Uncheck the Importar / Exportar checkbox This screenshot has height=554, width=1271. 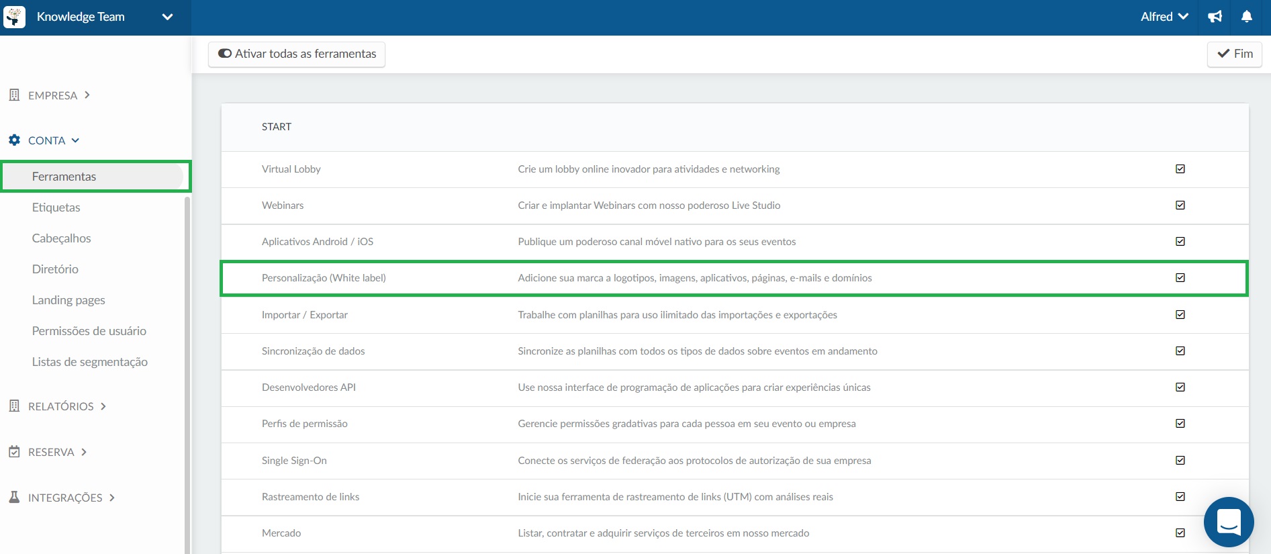click(x=1180, y=315)
